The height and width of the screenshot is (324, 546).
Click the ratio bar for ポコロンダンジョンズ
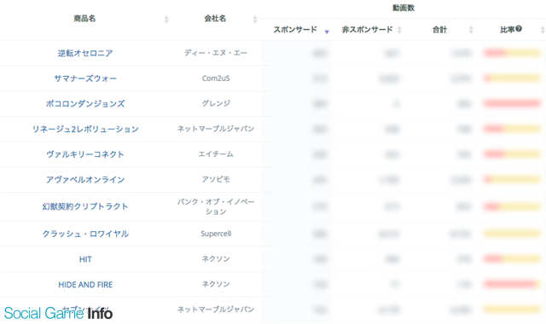coord(512,103)
